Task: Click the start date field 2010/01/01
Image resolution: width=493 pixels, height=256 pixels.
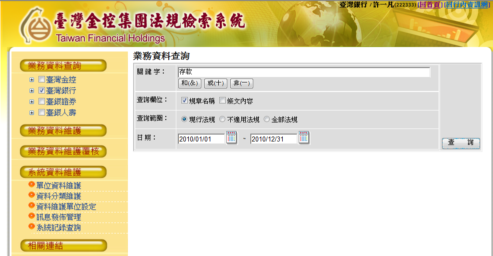Action: 201,139
